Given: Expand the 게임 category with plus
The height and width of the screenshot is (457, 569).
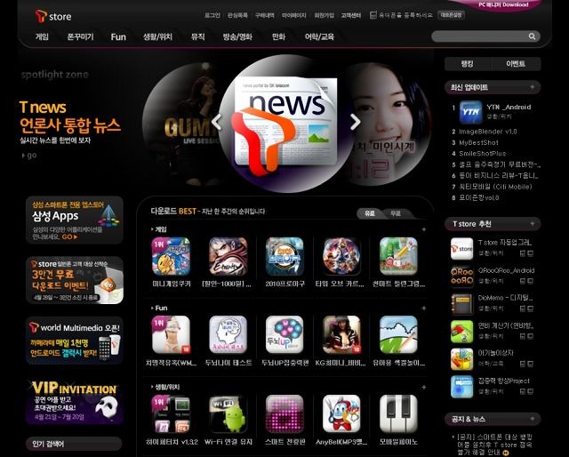Looking at the screenshot, I should [x=425, y=229].
